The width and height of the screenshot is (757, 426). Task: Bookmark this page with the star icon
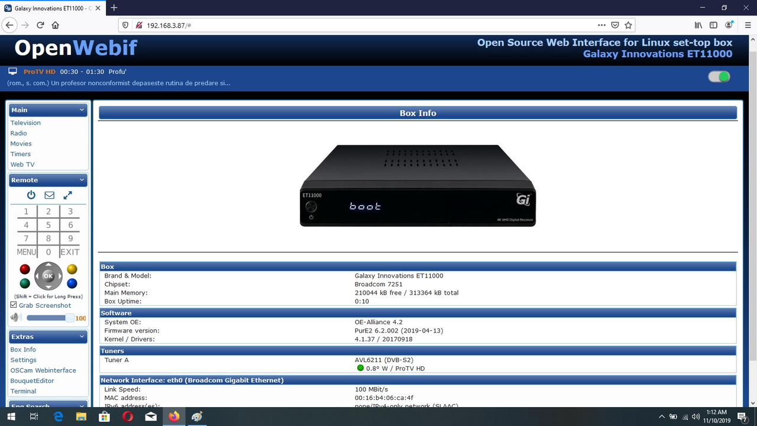628,25
